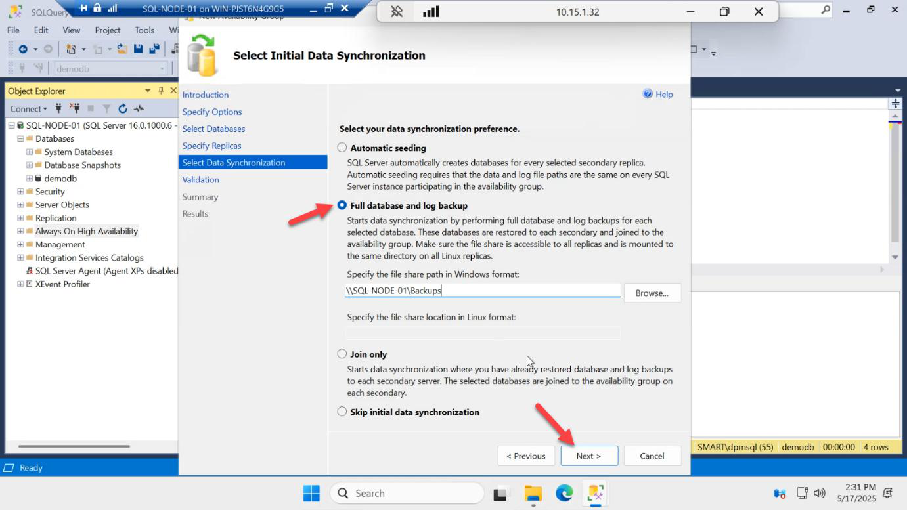Click the SSMS icon in taskbar
Image resolution: width=907 pixels, height=510 pixels.
[596, 493]
